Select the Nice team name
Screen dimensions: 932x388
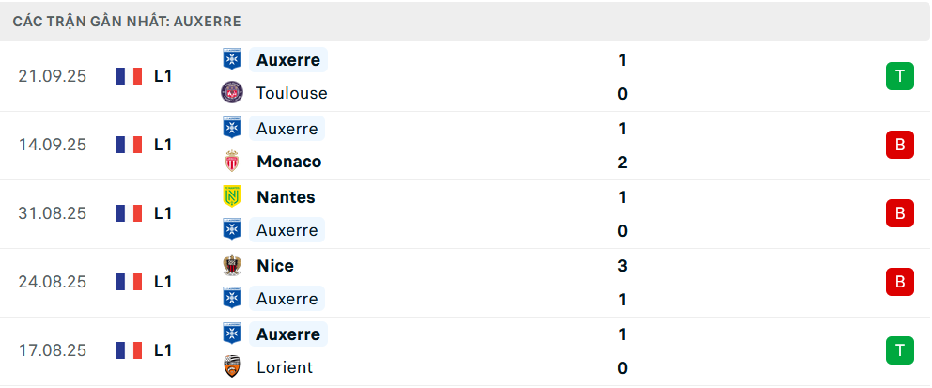pyautogui.click(x=275, y=266)
